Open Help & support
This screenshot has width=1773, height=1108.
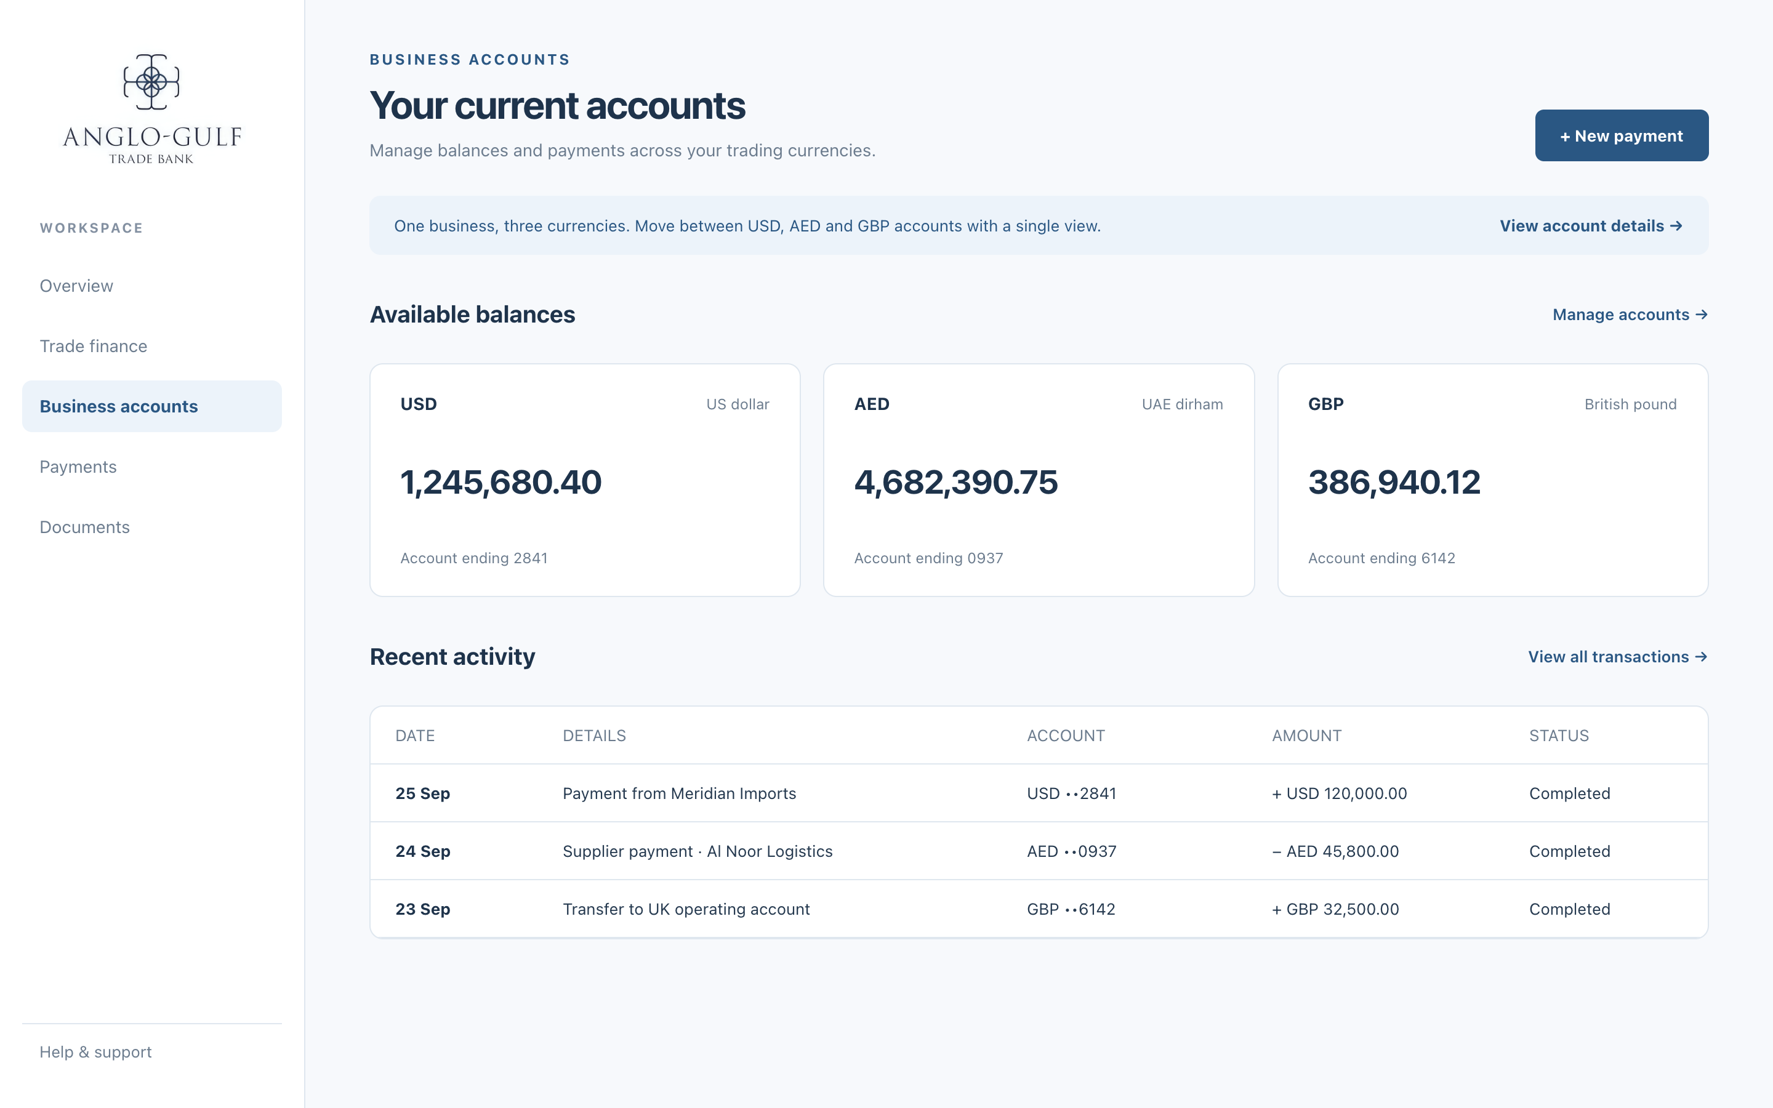tap(95, 1051)
